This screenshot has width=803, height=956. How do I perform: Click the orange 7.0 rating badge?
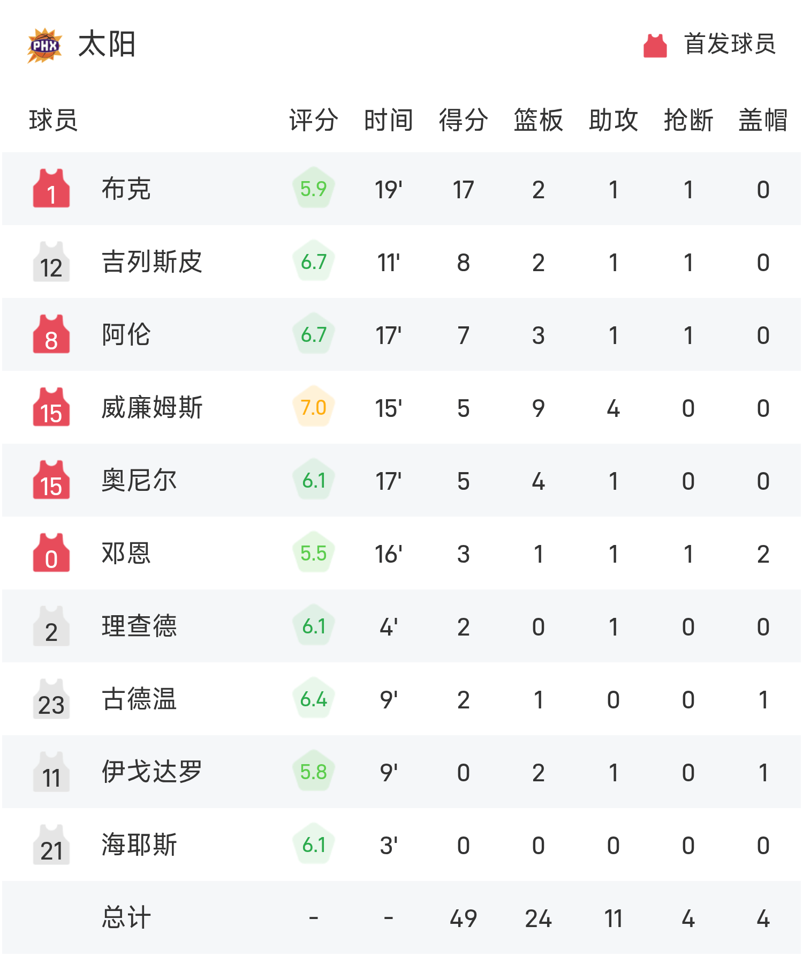click(x=314, y=407)
